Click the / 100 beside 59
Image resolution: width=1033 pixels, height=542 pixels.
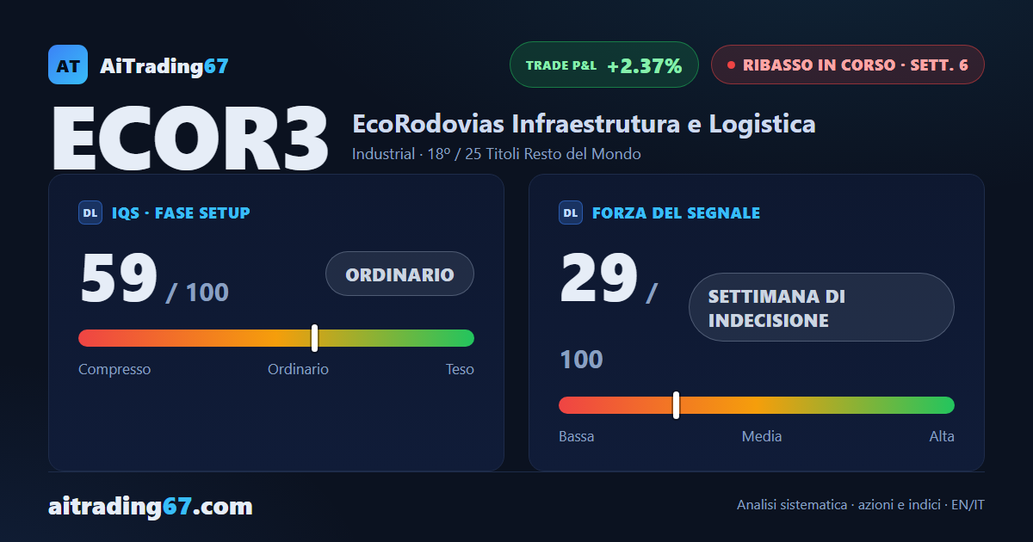(x=197, y=293)
